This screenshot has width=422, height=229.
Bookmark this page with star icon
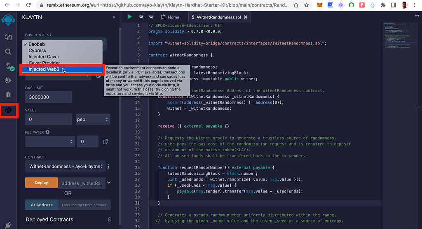[x=306, y=5]
